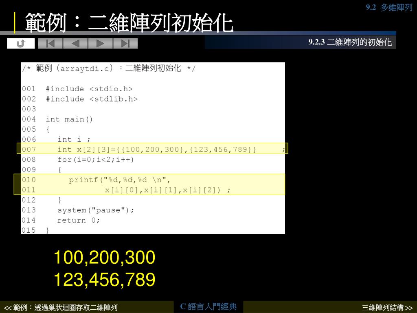Image resolution: width=417 pixels, height=313 pixels.
Task: Click the comment line with arraytdi.c
Action: click(x=108, y=68)
